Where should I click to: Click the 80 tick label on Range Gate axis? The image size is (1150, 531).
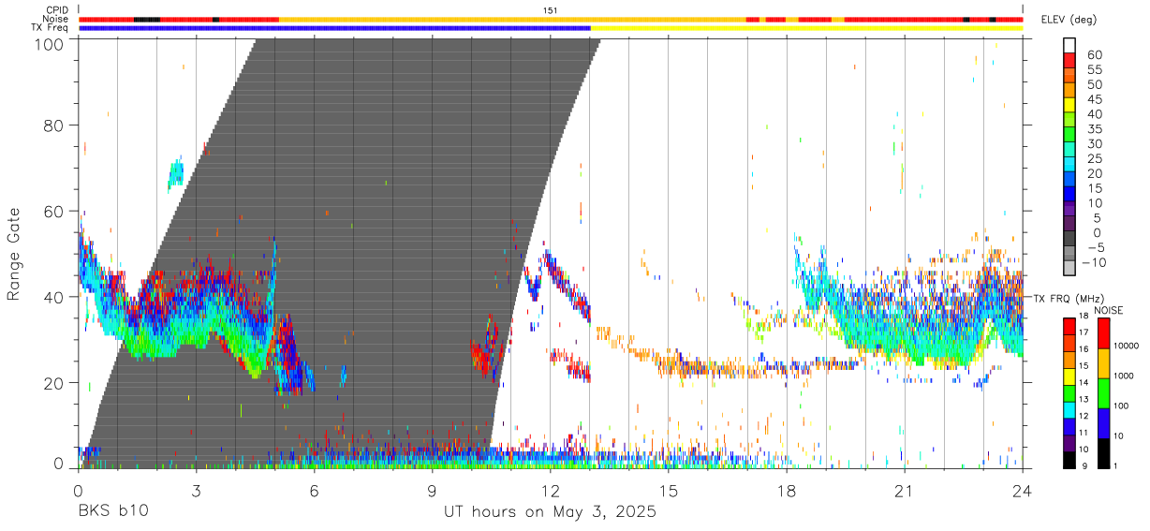click(54, 125)
